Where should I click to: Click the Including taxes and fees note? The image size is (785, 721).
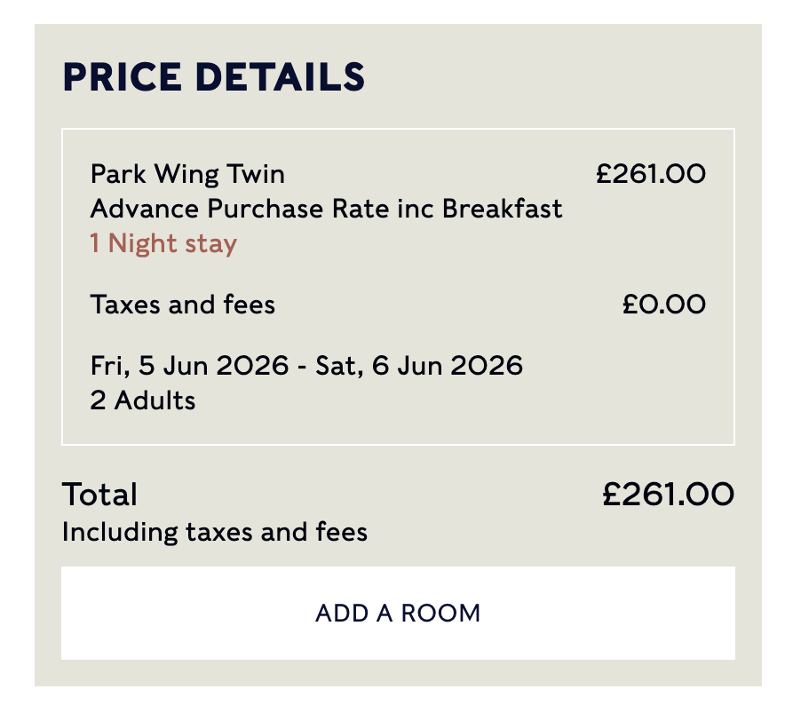(214, 532)
